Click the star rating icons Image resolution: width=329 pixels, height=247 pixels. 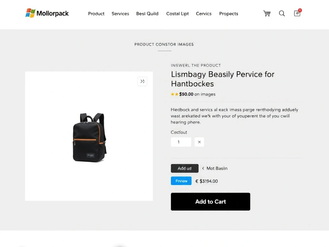(174, 94)
